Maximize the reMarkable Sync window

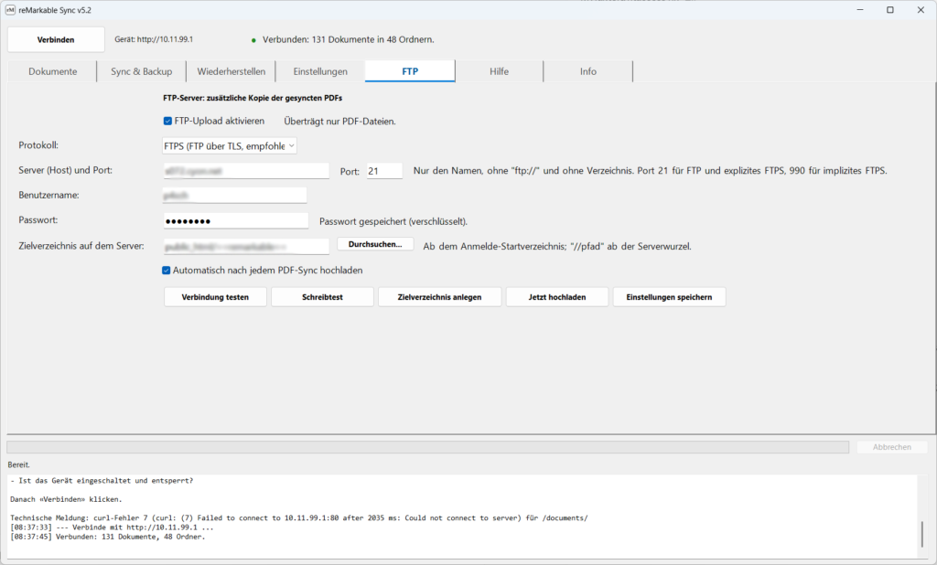point(889,10)
